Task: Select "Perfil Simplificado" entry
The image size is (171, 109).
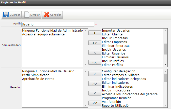Action: coord(36,75)
